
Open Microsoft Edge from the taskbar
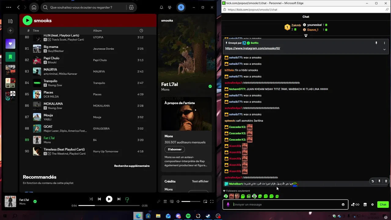point(138,216)
